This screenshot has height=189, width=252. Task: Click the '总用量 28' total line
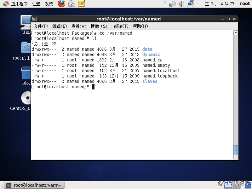point(45,44)
